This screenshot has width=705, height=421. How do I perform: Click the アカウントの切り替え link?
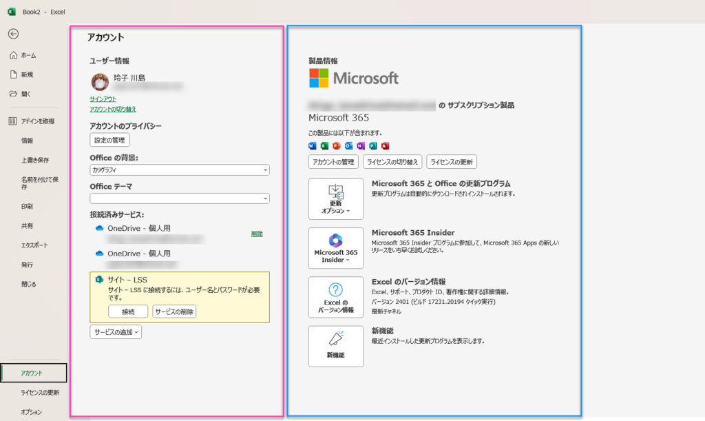(x=113, y=109)
